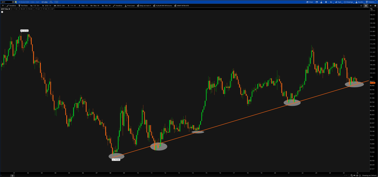Screen dimensions: 378x177
Task: Select the first Trendline drawing tool
Action: point(11,6)
